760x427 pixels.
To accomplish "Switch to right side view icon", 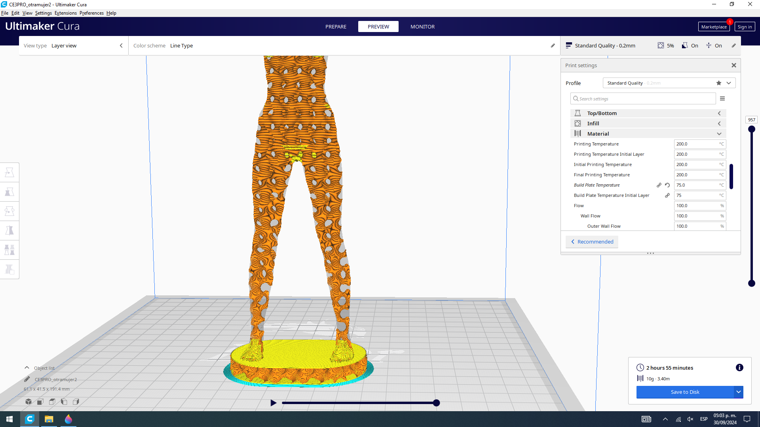I will tap(76, 402).
